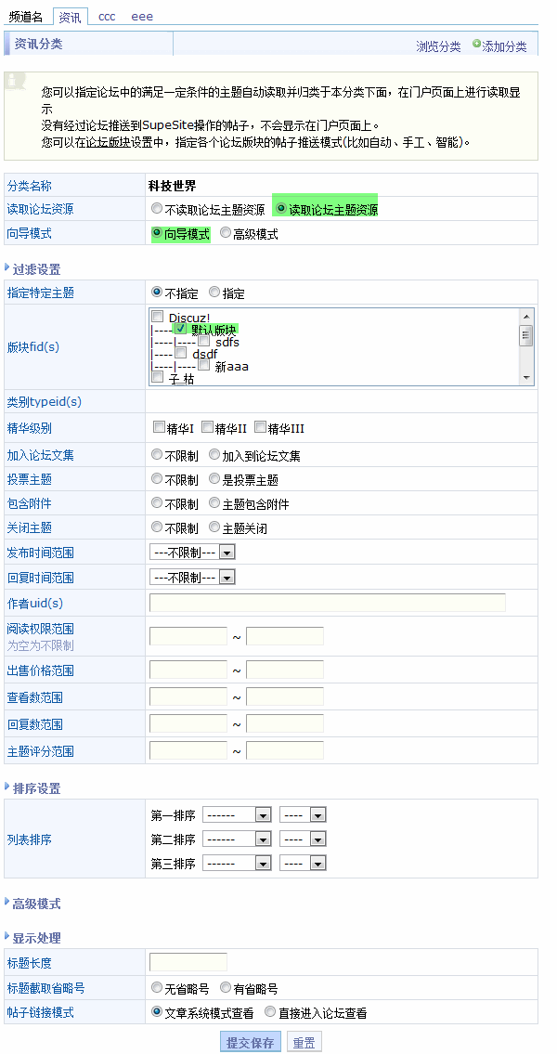Click the speech bubble icon in the tip box
Screen dimensions: 557x1054
click(x=15, y=81)
